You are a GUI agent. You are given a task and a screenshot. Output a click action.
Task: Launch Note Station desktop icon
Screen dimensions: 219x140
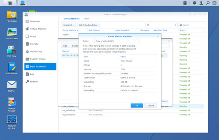[x=12, y=69]
